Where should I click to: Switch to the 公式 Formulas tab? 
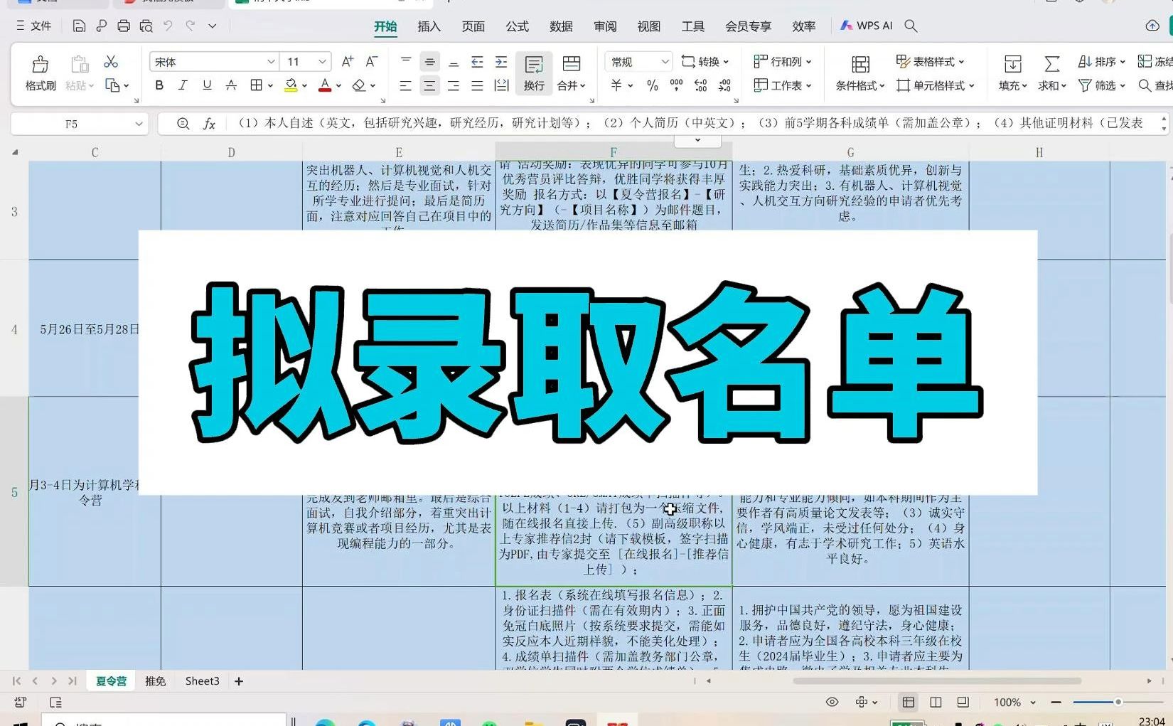[x=517, y=26]
